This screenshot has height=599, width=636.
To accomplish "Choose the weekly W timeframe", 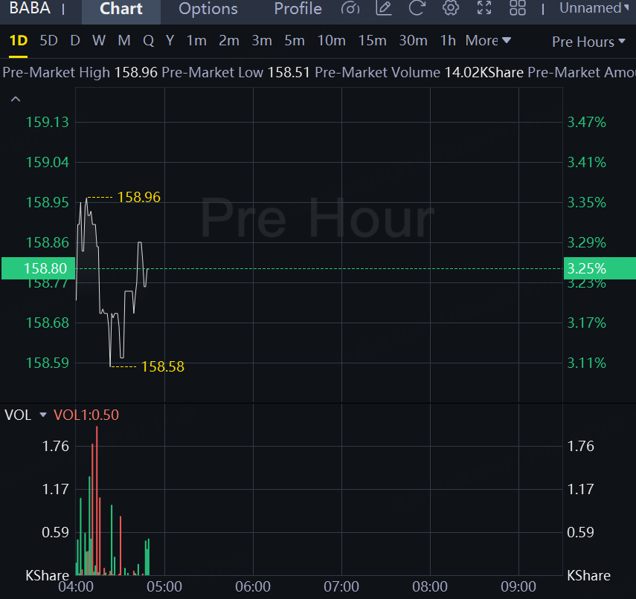I will point(99,41).
